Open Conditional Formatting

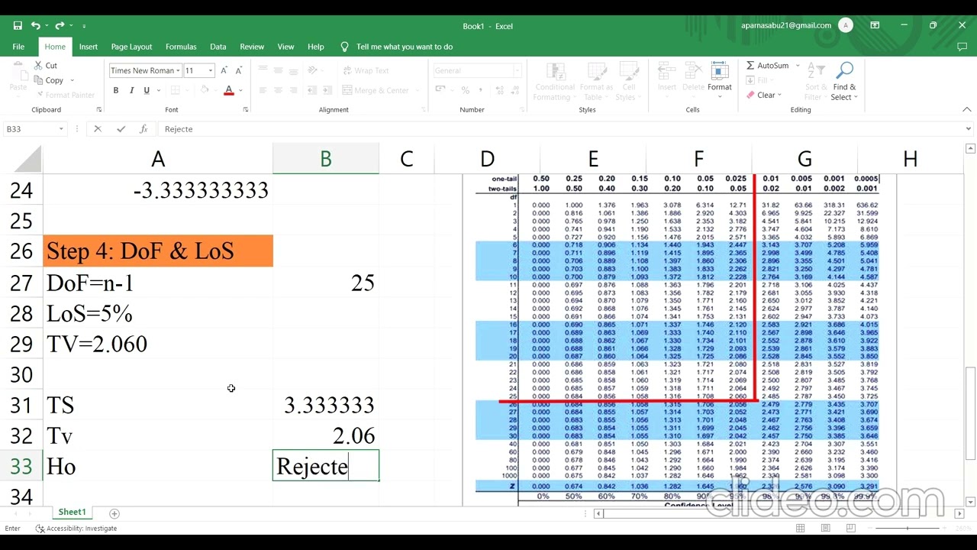pos(554,81)
